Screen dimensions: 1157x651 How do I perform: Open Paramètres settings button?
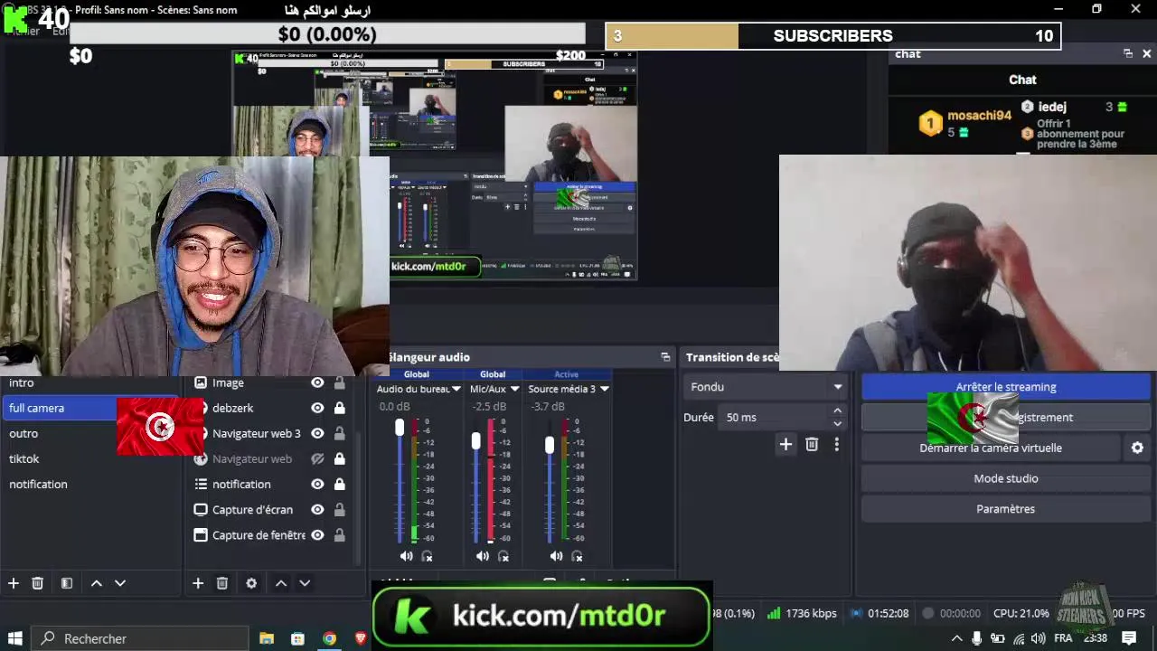(x=1005, y=509)
